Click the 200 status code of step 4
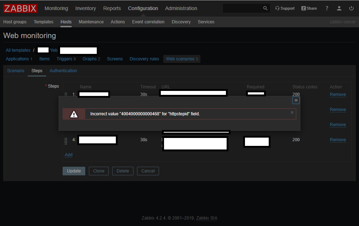Image resolution: width=359 pixels, height=226 pixels. [x=296, y=139]
